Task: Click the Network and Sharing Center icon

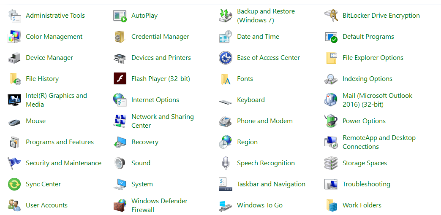Action: click(120, 121)
